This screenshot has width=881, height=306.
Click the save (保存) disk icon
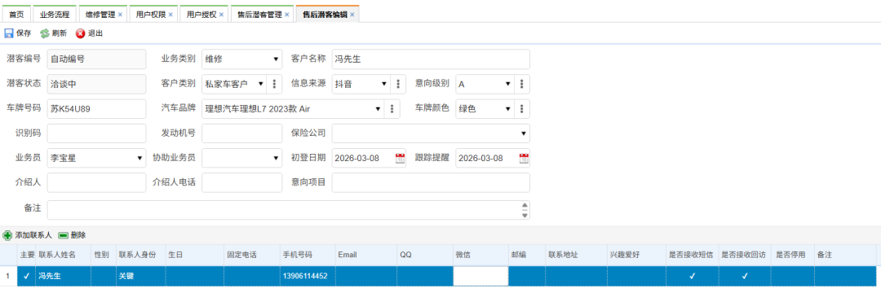[x=9, y=33]
